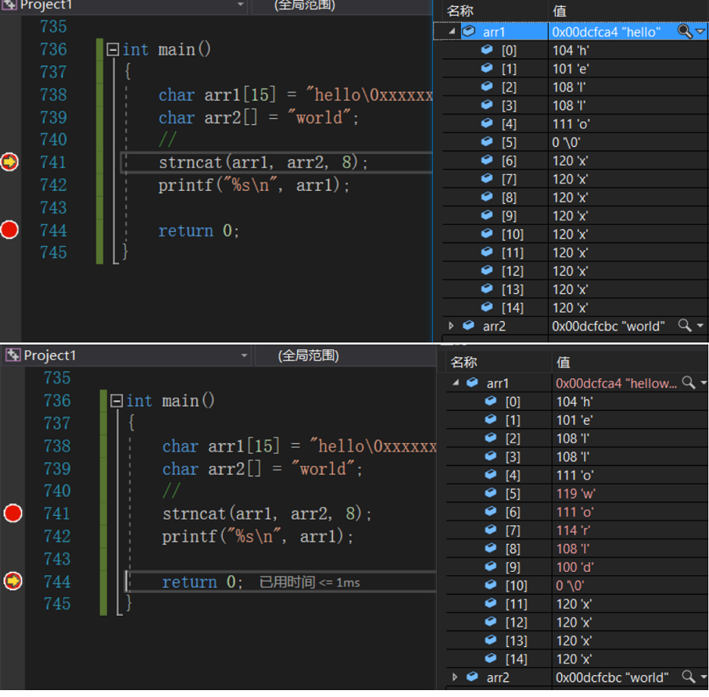
Task: Open text visualizer magnifier for bottom arr2
Action: click(689, 676)
